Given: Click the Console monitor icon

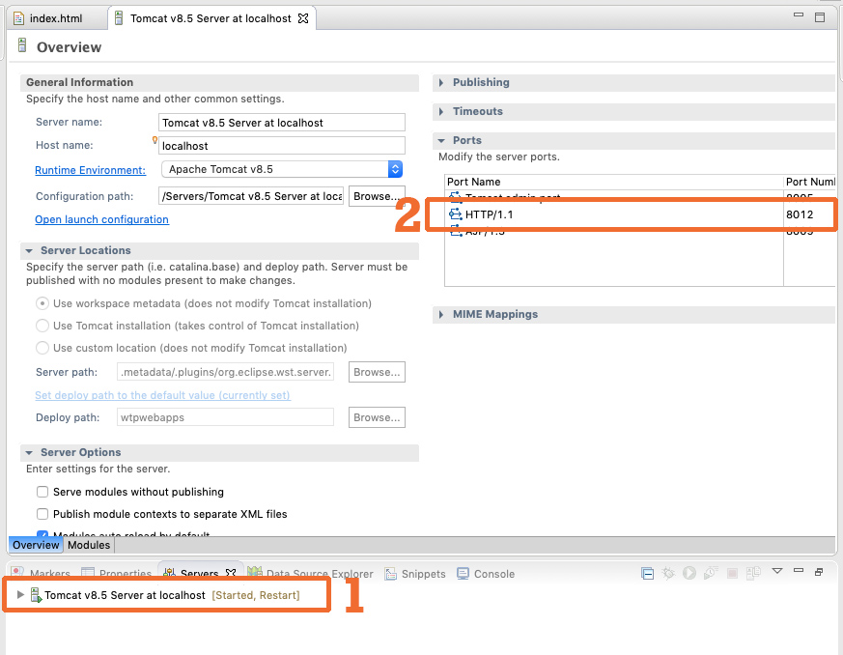Looking at the screenshot, I should click(x=463, y=573).
